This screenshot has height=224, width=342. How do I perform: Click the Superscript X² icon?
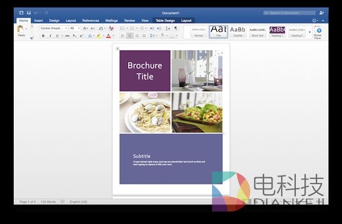point(82,36)
